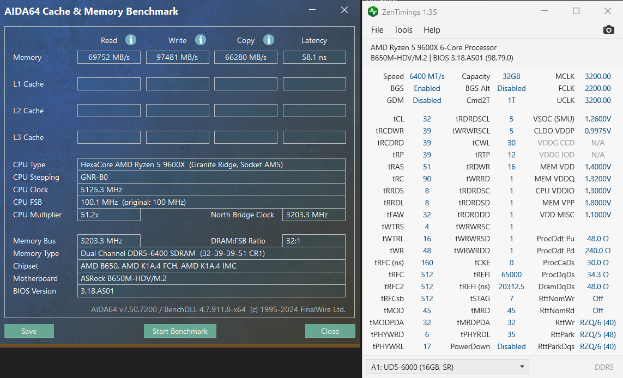Viewport: 623px width, 378px height.
Task: Click Save button in AIDA64 benchmark
Action: point(29,331)
